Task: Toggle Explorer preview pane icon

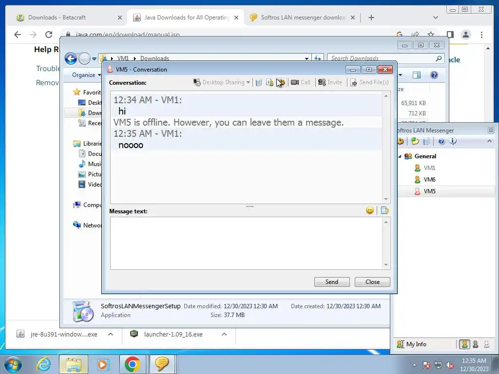Action: [416, 75]
